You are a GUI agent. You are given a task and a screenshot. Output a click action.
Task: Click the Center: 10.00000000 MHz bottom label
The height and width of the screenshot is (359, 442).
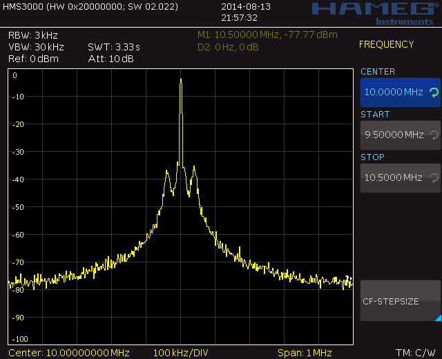pos(69,353)
